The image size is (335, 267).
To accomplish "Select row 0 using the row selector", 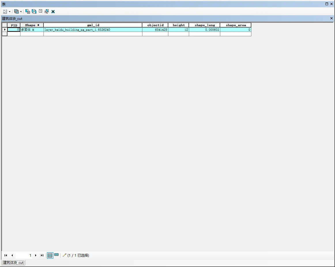I will (5, 30).
